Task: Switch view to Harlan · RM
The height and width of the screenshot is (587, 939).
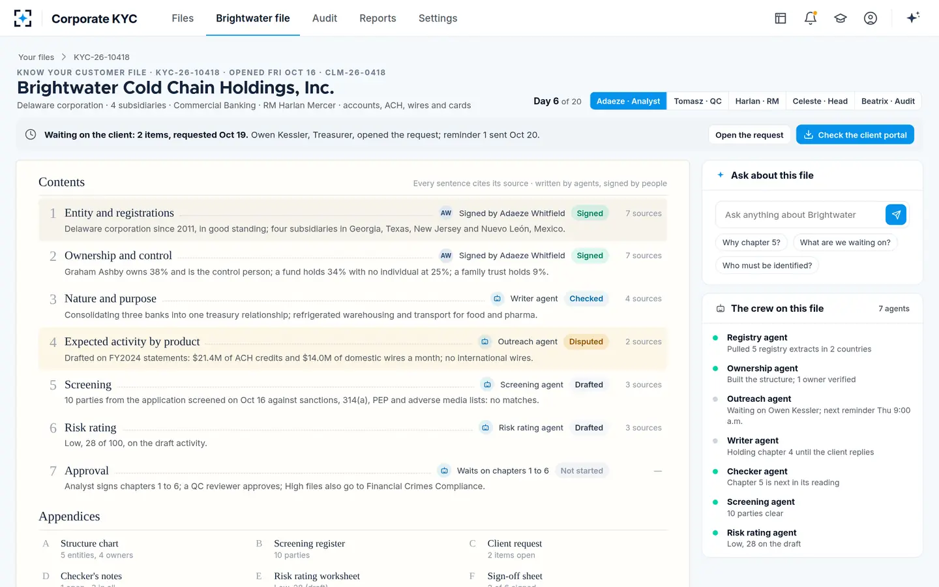Action: click(x=757, y=101)
